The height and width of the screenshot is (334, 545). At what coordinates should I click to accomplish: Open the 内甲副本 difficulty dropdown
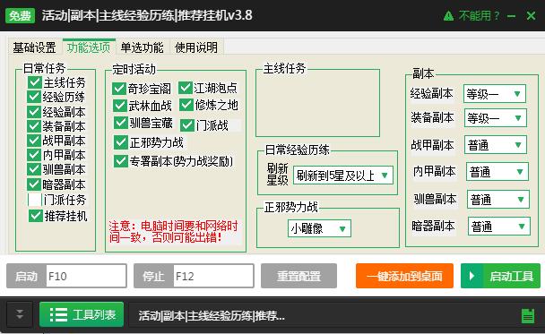[x=497, y=172]
